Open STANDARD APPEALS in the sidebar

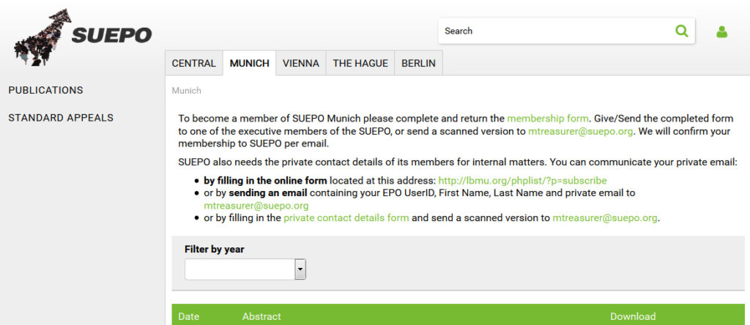[61, 117]
